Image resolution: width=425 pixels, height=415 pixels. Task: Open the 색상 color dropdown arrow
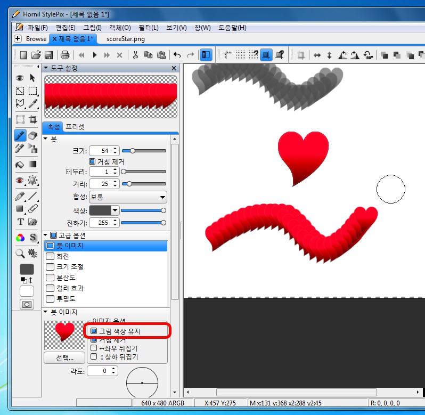click(x=115, y=210)
